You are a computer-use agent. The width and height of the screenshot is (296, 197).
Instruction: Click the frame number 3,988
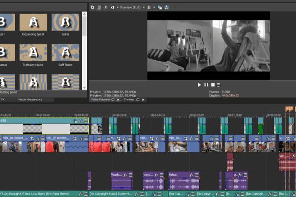[x=226, y=92]
